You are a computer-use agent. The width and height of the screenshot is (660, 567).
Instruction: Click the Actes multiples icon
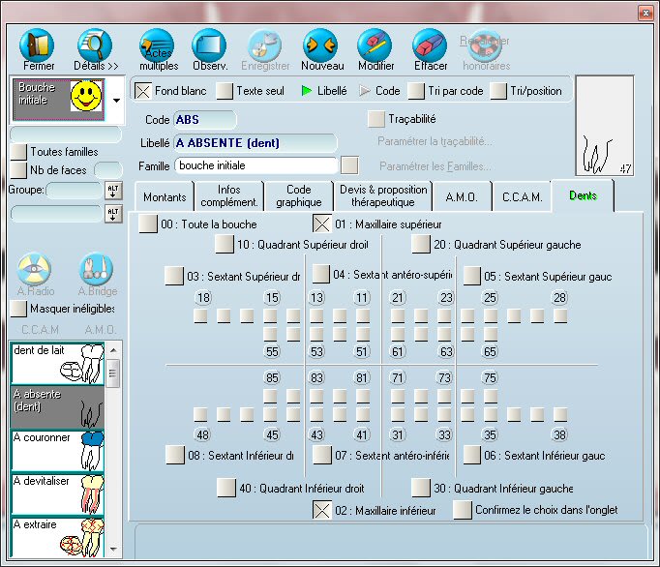pyautogui.click(x=156, y=45)
